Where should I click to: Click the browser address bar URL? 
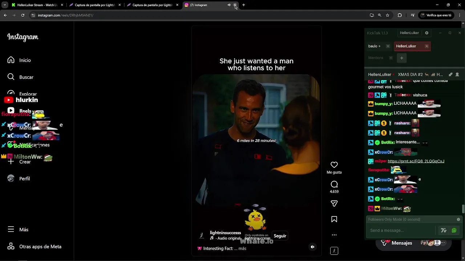[65, 15]
